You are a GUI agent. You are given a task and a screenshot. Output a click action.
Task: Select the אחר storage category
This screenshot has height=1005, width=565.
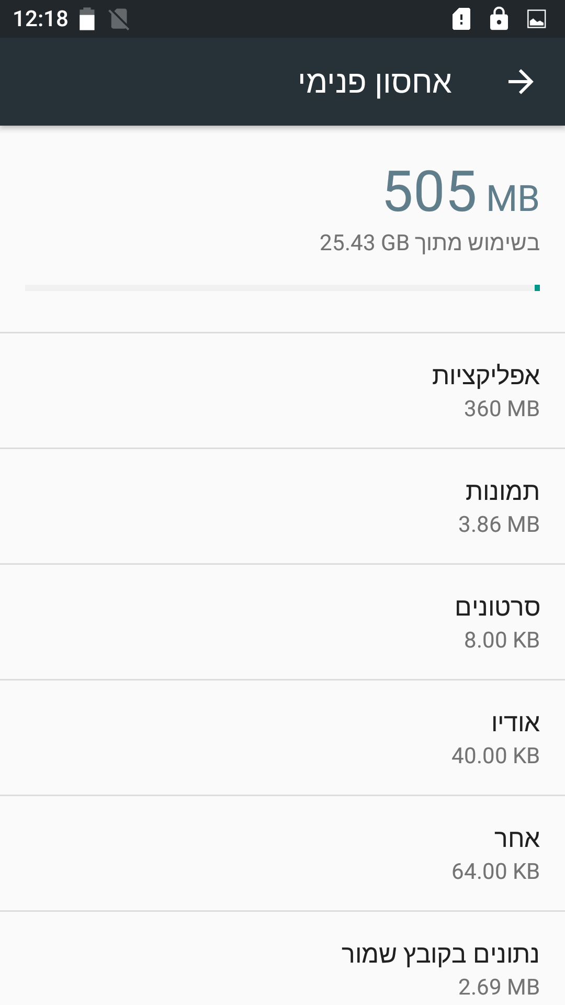282,853
